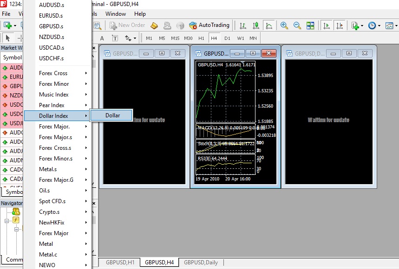Toggle chart Auto Scroll
The image size is (399, 269).
click(326, 26)
